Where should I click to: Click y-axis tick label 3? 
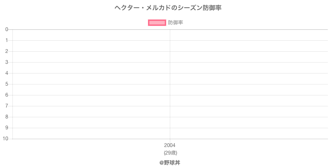(x=7, y=62)
